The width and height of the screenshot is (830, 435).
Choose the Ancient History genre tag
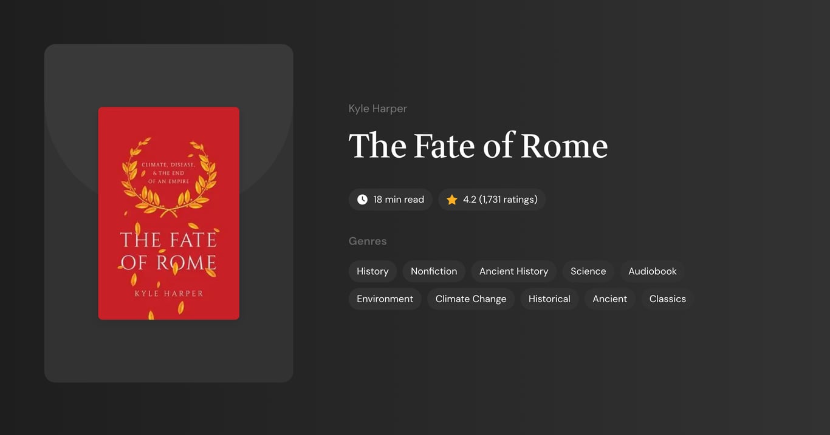[x=514, y=271]
